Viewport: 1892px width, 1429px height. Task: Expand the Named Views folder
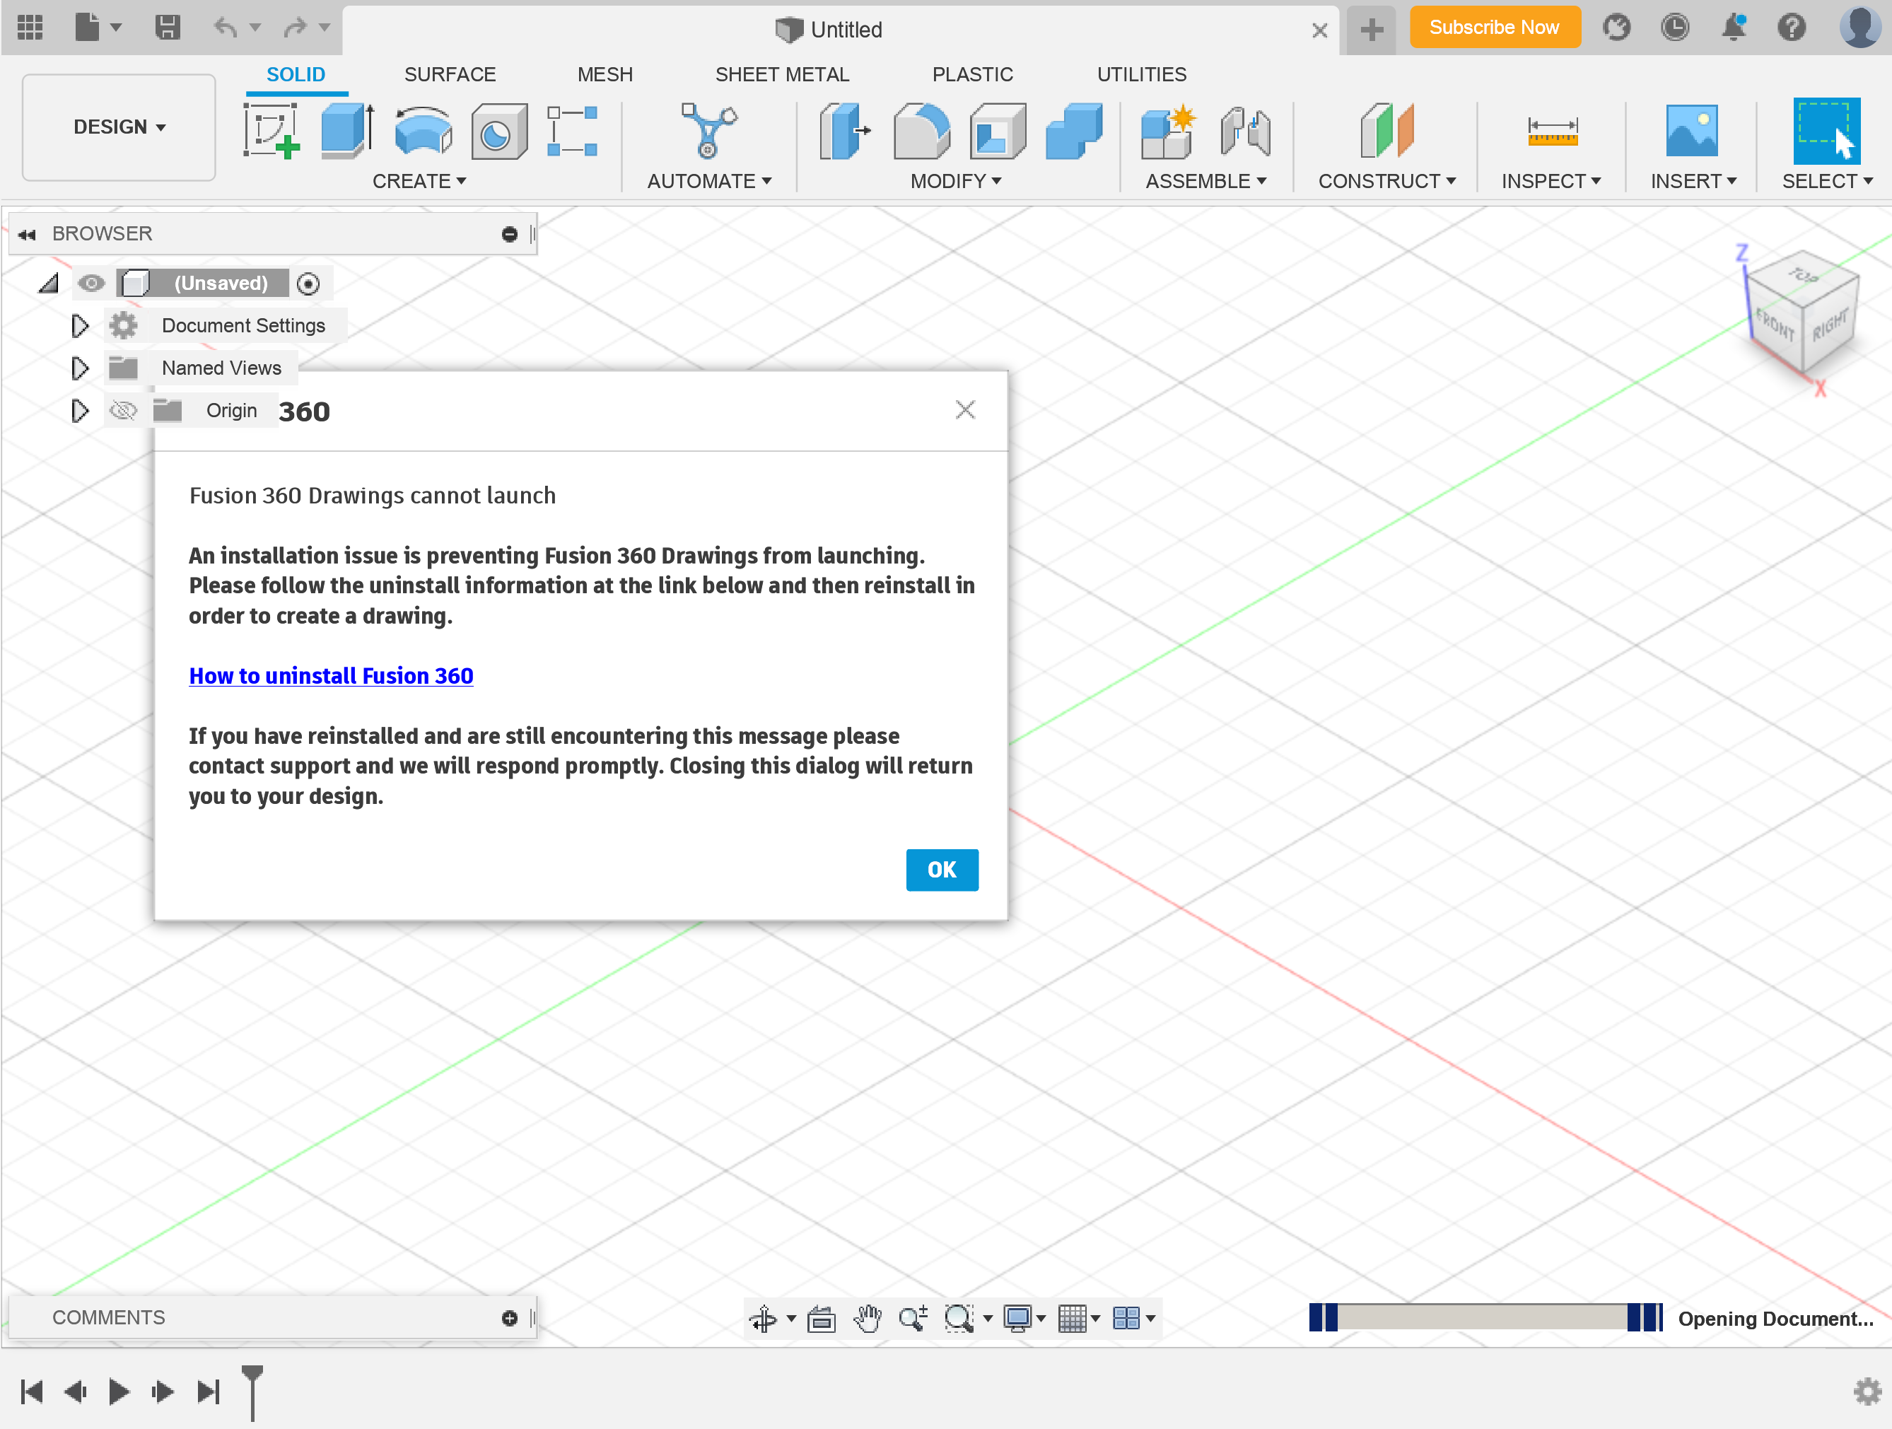point(80,368)
